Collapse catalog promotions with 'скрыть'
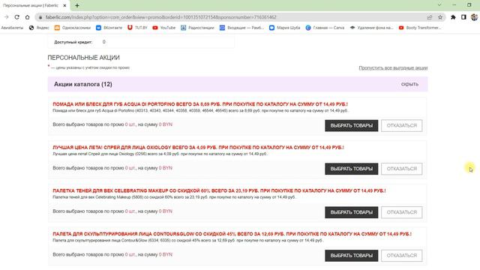This screenshot has width=480, height=270. (409, 84)
